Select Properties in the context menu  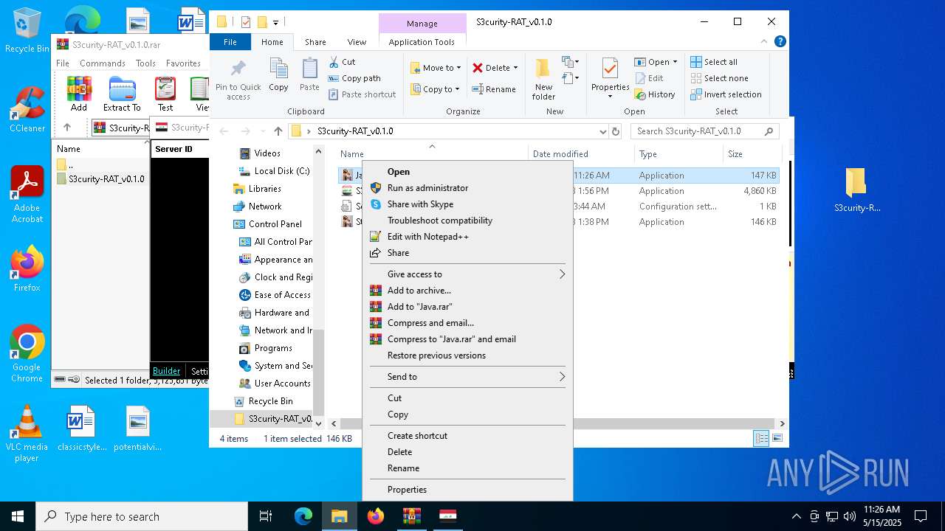coord(467,490)
